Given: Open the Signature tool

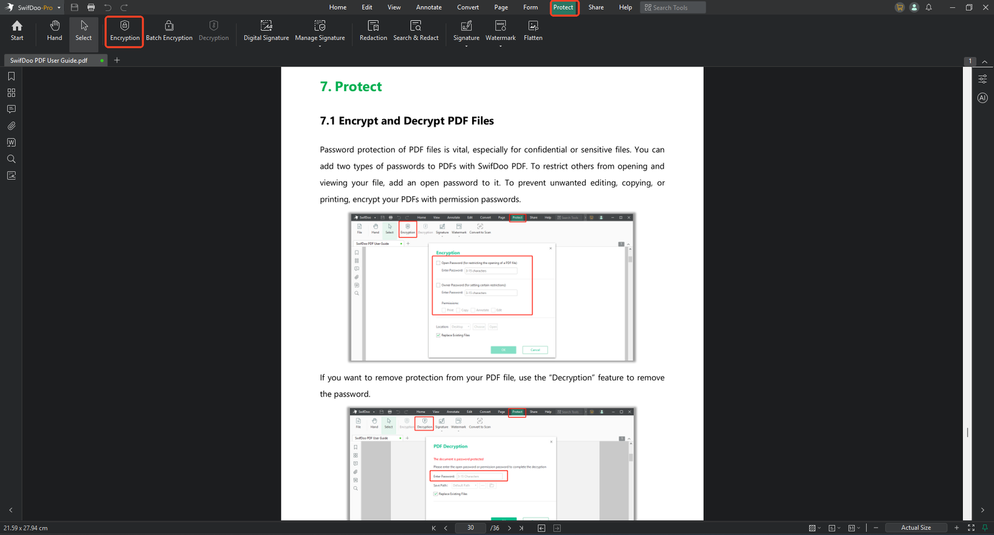Looking at the screenshot, I should tap(466, 30).
